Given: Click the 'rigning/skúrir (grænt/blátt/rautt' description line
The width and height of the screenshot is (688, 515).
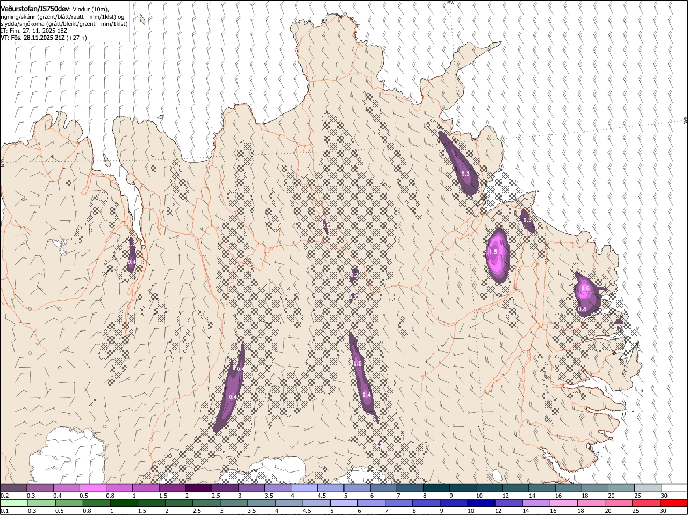Looking at the screenshot, I should tap(62, 17).
